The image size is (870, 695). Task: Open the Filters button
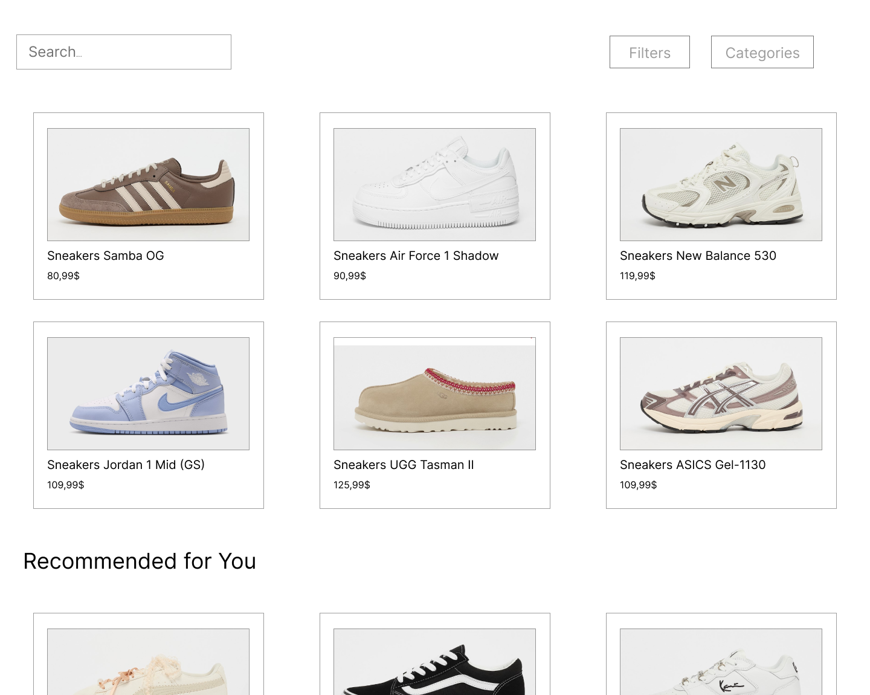point(649,52)
